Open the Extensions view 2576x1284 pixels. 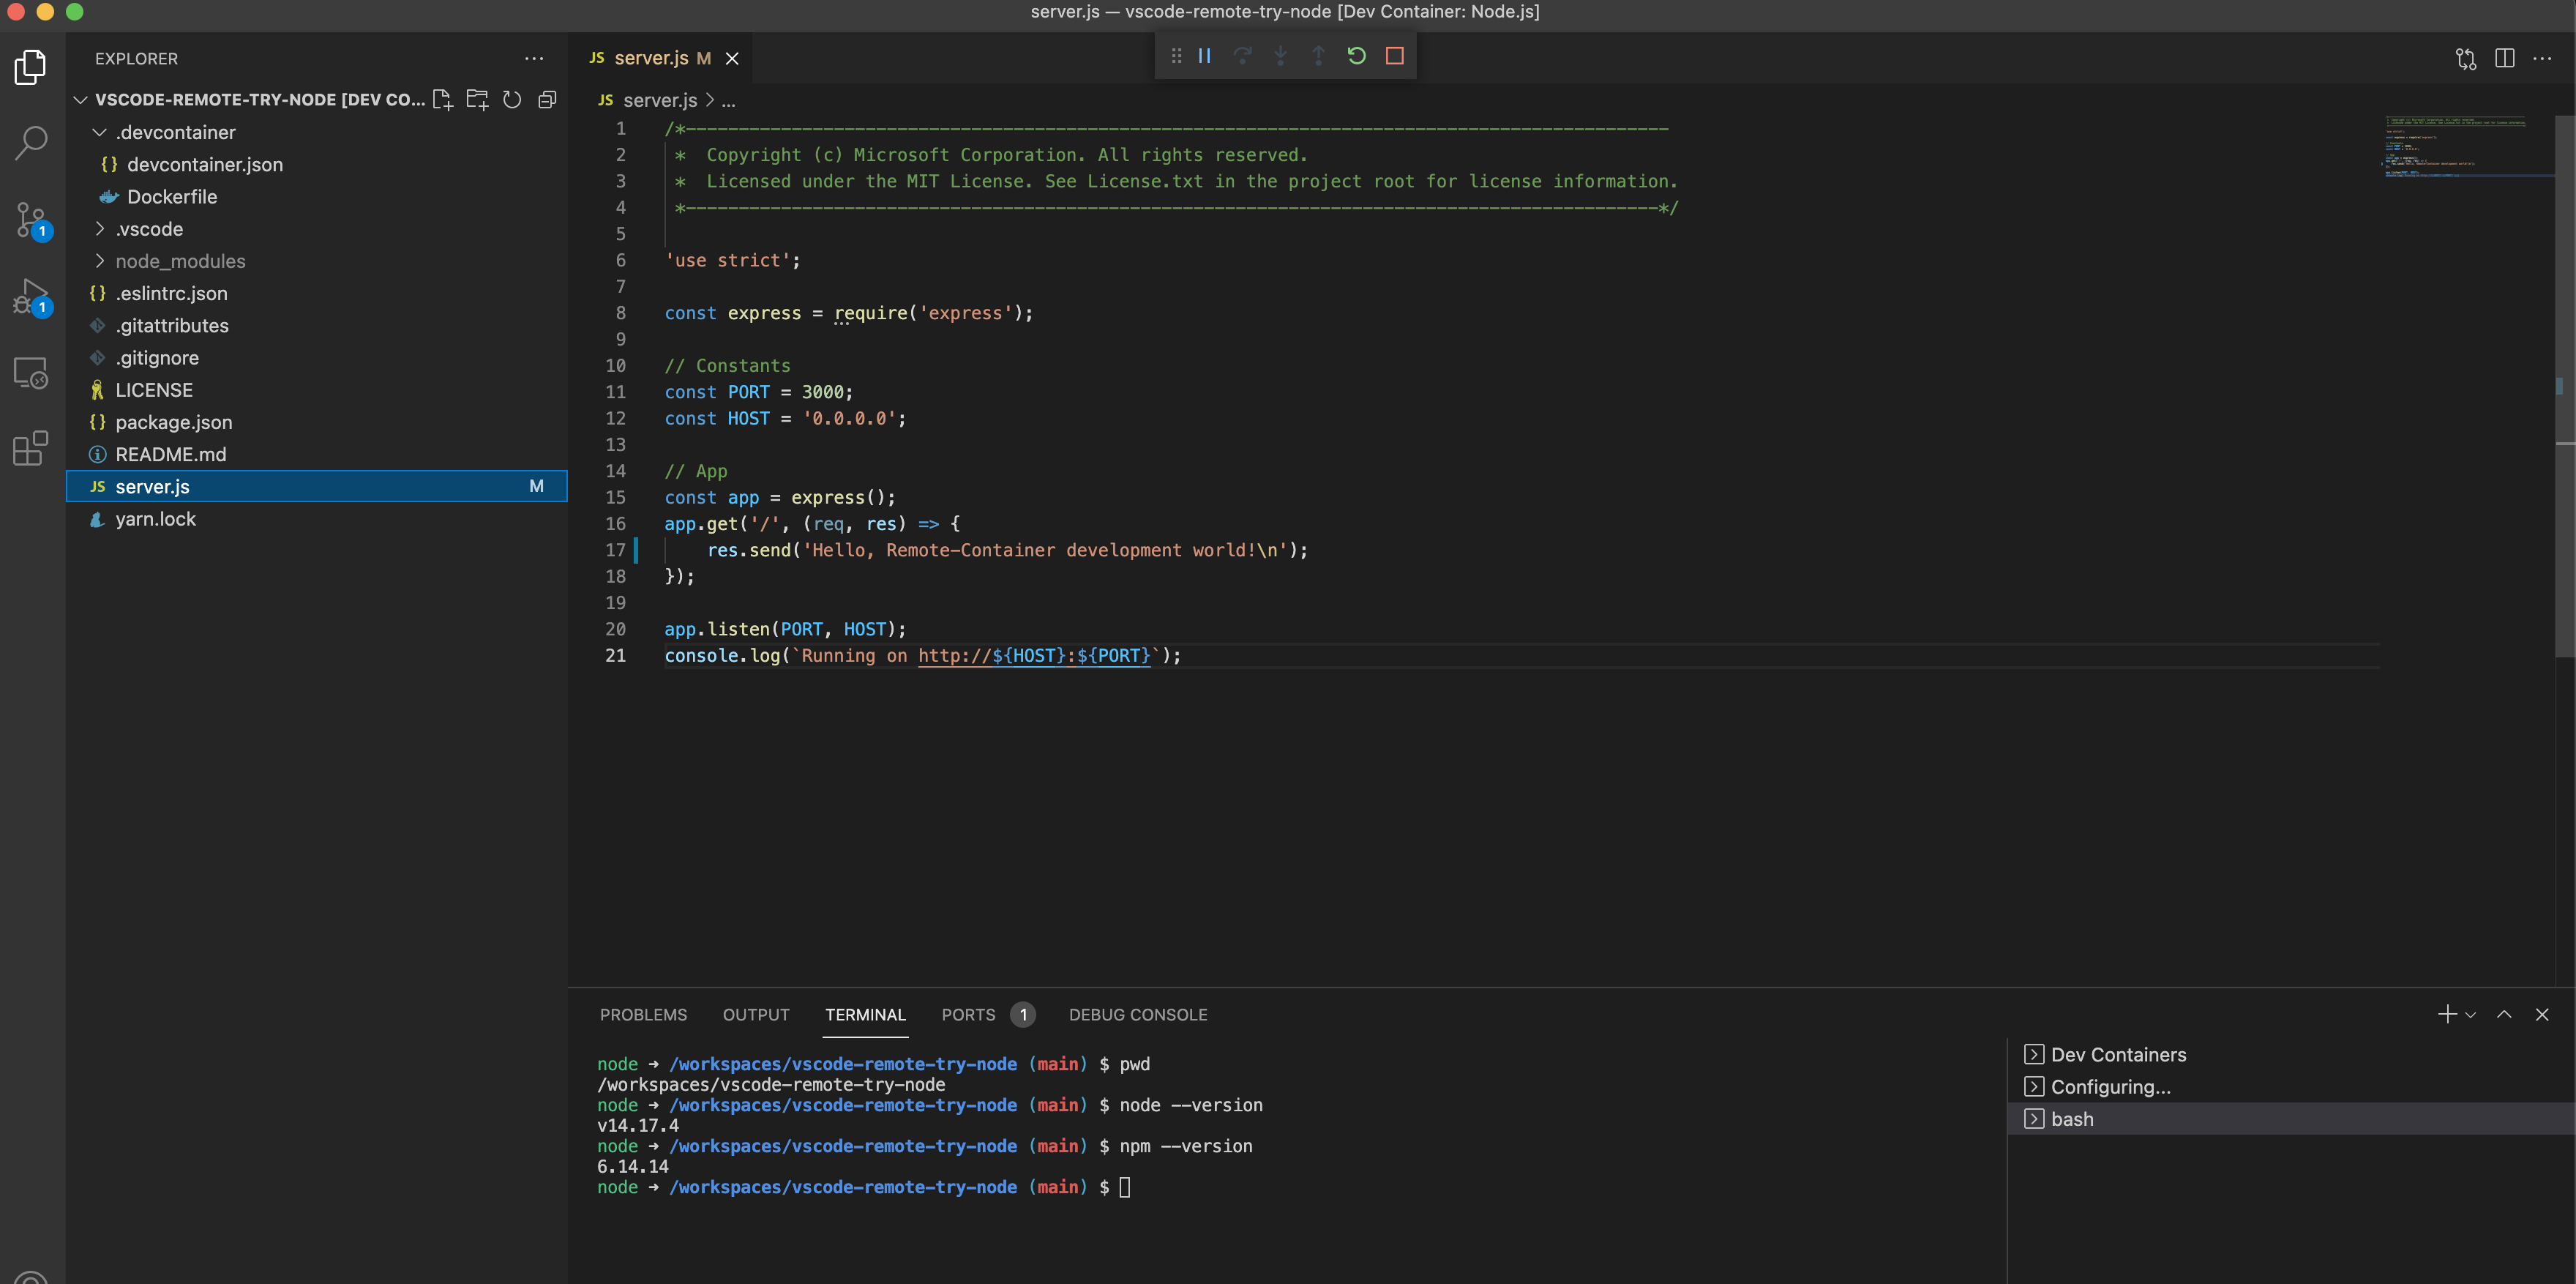[x=30, y=448]
